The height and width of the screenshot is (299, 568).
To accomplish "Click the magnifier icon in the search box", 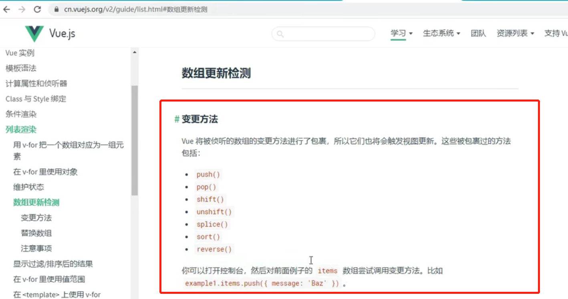I will coord(280,34).
